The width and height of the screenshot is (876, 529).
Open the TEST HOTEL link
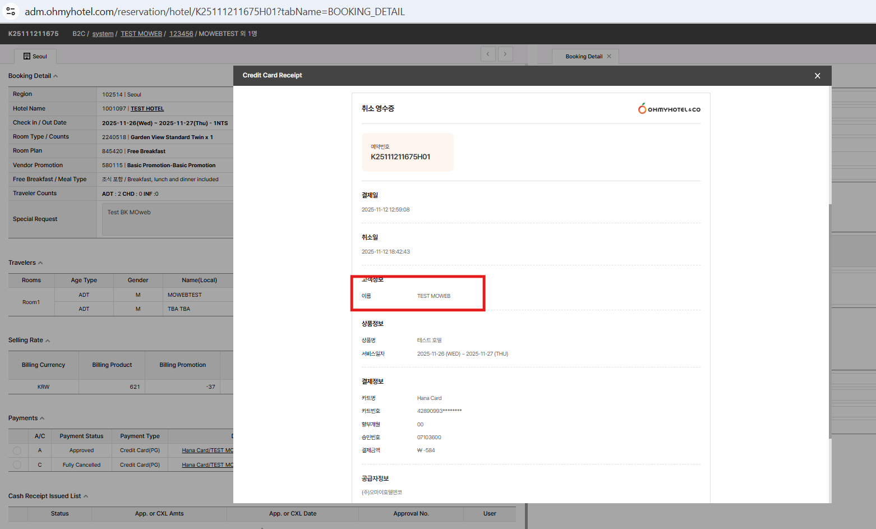[x=147, y=109]
